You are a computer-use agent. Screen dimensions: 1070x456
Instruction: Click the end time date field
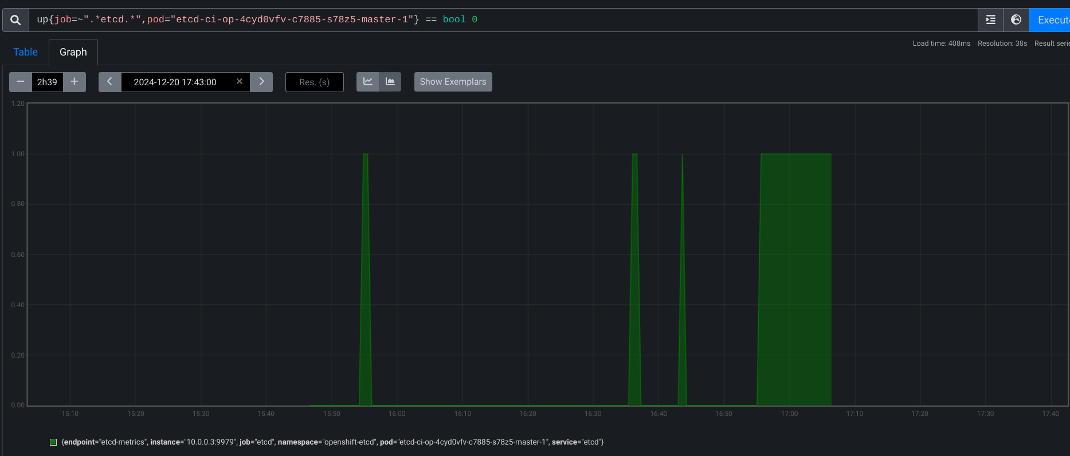pos(175,82)
